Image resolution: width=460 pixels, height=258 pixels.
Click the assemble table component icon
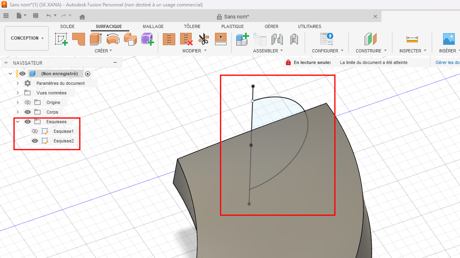[x=260, y=39]
